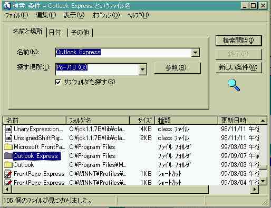271x208 pixels.
Task: Select the UnsignedShiftRig... file name
Action: pyautogui.click(x=38, y=138)
